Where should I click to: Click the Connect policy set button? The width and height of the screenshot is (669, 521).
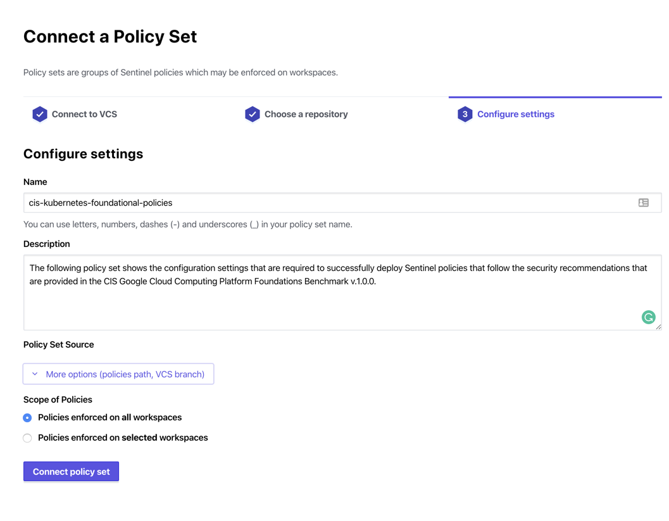72,472
